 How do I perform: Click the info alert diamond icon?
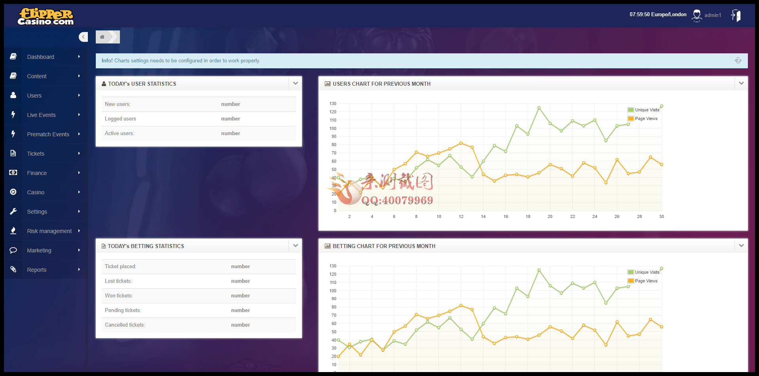(738, 60)
